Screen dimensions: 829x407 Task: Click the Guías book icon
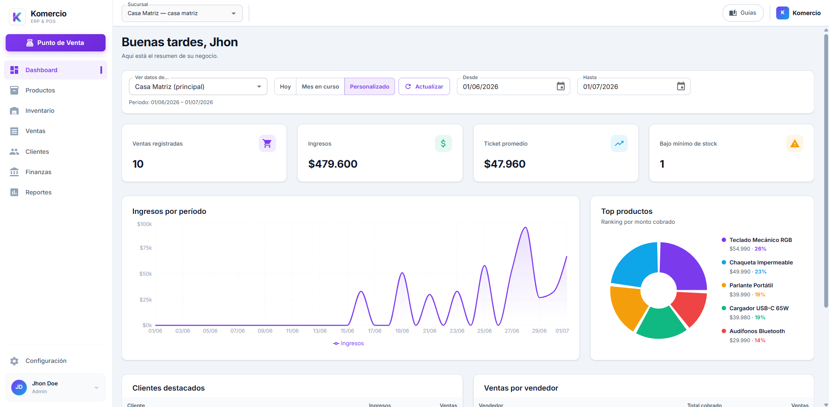(x=733, y=13)
